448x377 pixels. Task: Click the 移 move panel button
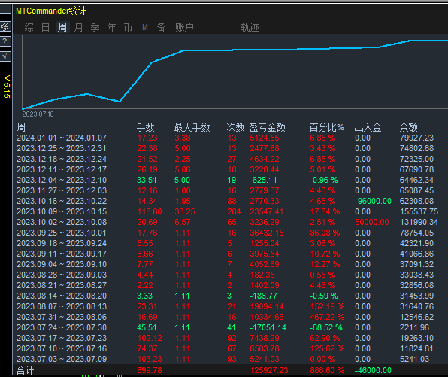pos(5,26)
